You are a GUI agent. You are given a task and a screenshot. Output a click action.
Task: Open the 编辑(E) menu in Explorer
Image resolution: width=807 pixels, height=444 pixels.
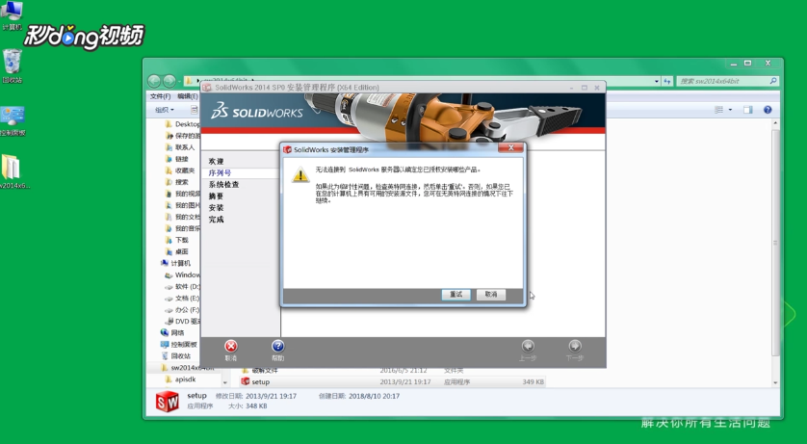tap(188, 96)
